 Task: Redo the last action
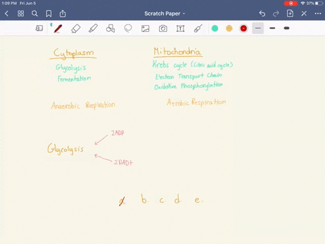[276, 14]
